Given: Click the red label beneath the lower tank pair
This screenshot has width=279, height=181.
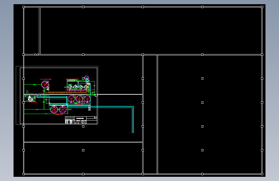Looking at the screenshot, I should (58, 114).
